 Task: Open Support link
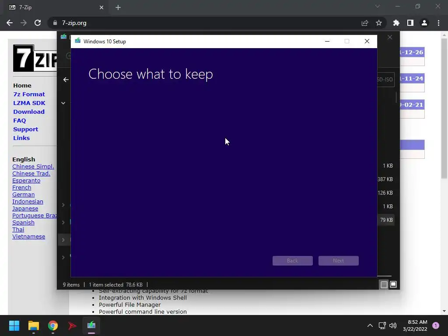pos(25,129)
